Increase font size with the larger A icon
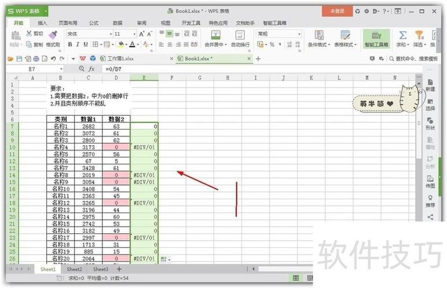 [142, 34]
